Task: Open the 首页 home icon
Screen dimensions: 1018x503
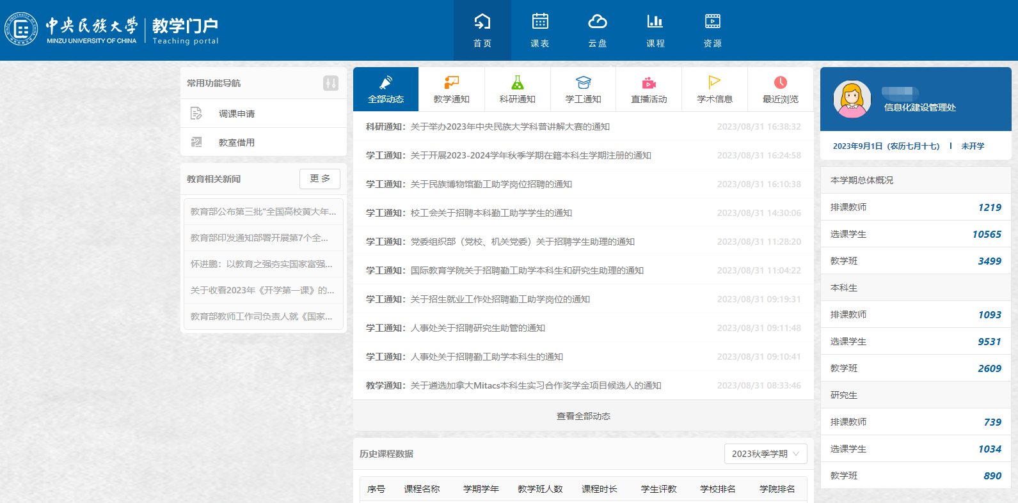Action: 482,22
